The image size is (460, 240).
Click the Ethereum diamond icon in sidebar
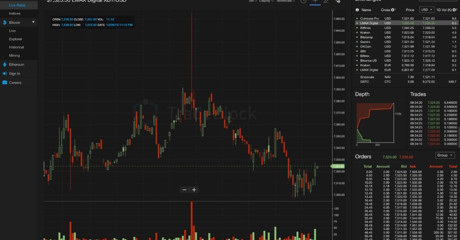5,65
